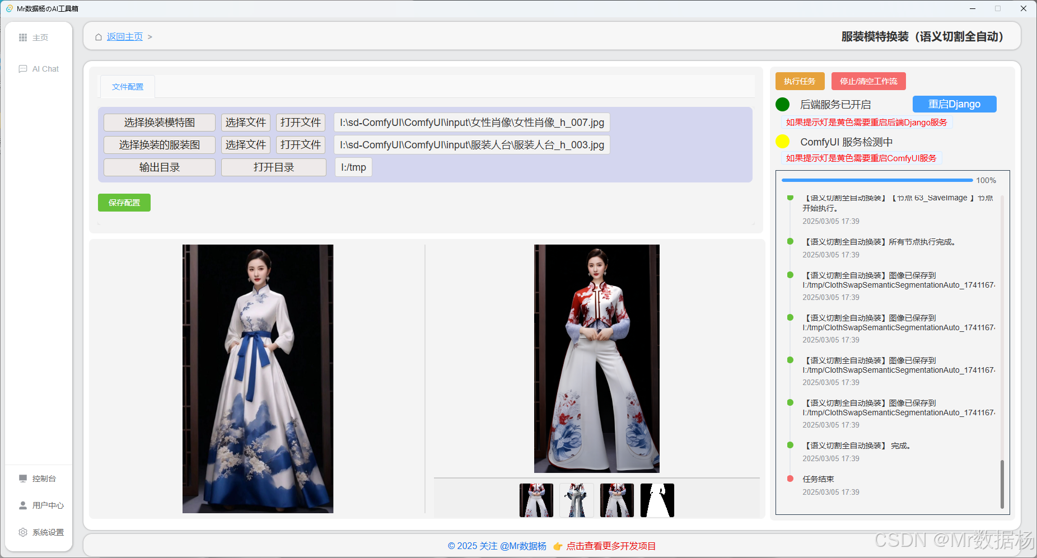The width and height of the screenshot is (1037, 558).
Task: Click the 打开目录 button
Action: point(274,167)
